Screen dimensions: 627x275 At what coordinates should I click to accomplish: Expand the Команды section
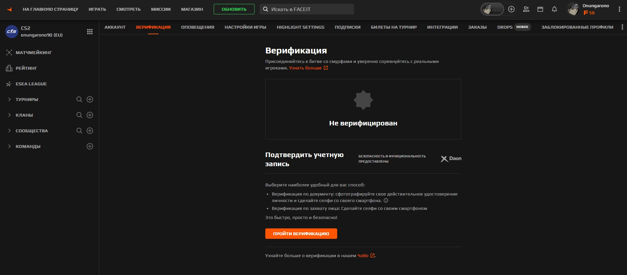pyautogui.click(x=9, y=146)
